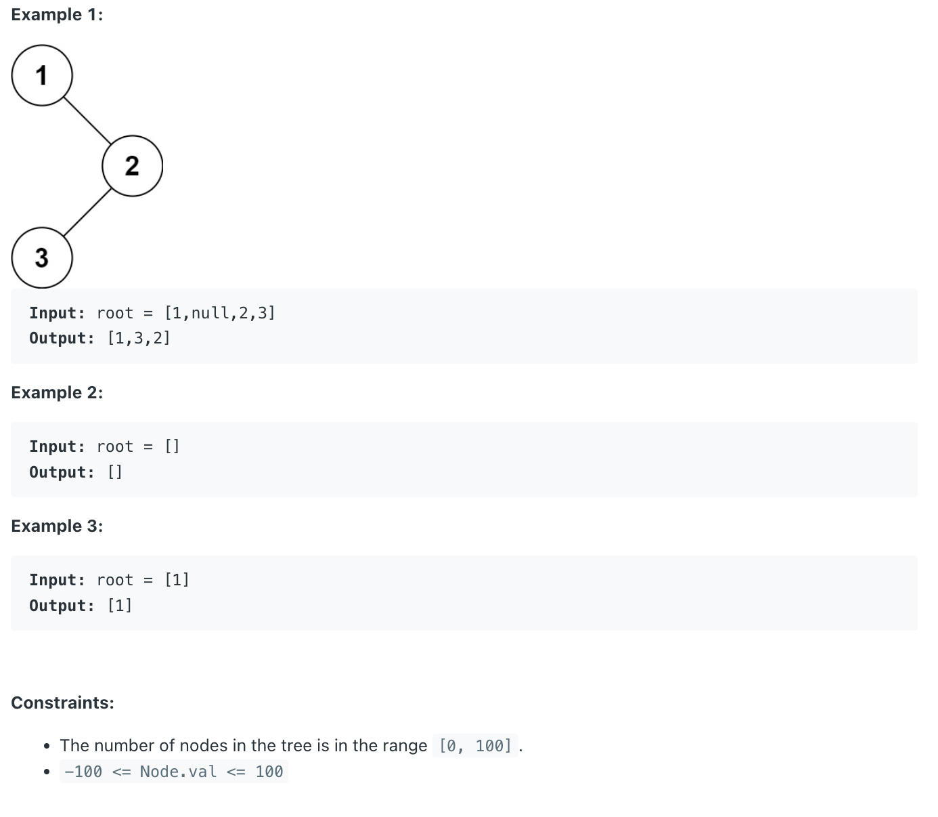Click the edge connecting nodes 2 and 3
The image size is (938, 817).
click(x=87, y=212)
